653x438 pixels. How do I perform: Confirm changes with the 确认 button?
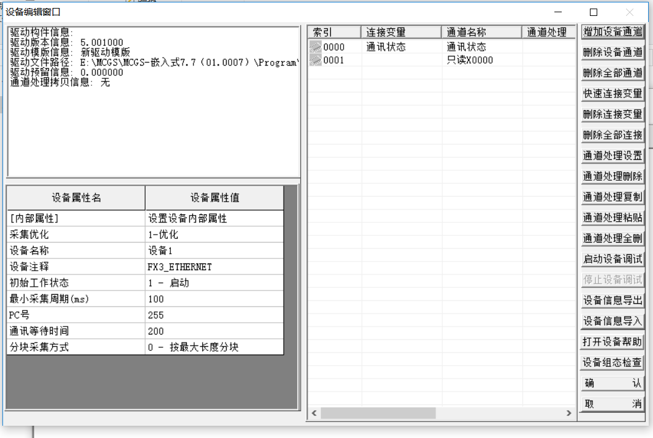pyautogui.click(x=612, y=383)
